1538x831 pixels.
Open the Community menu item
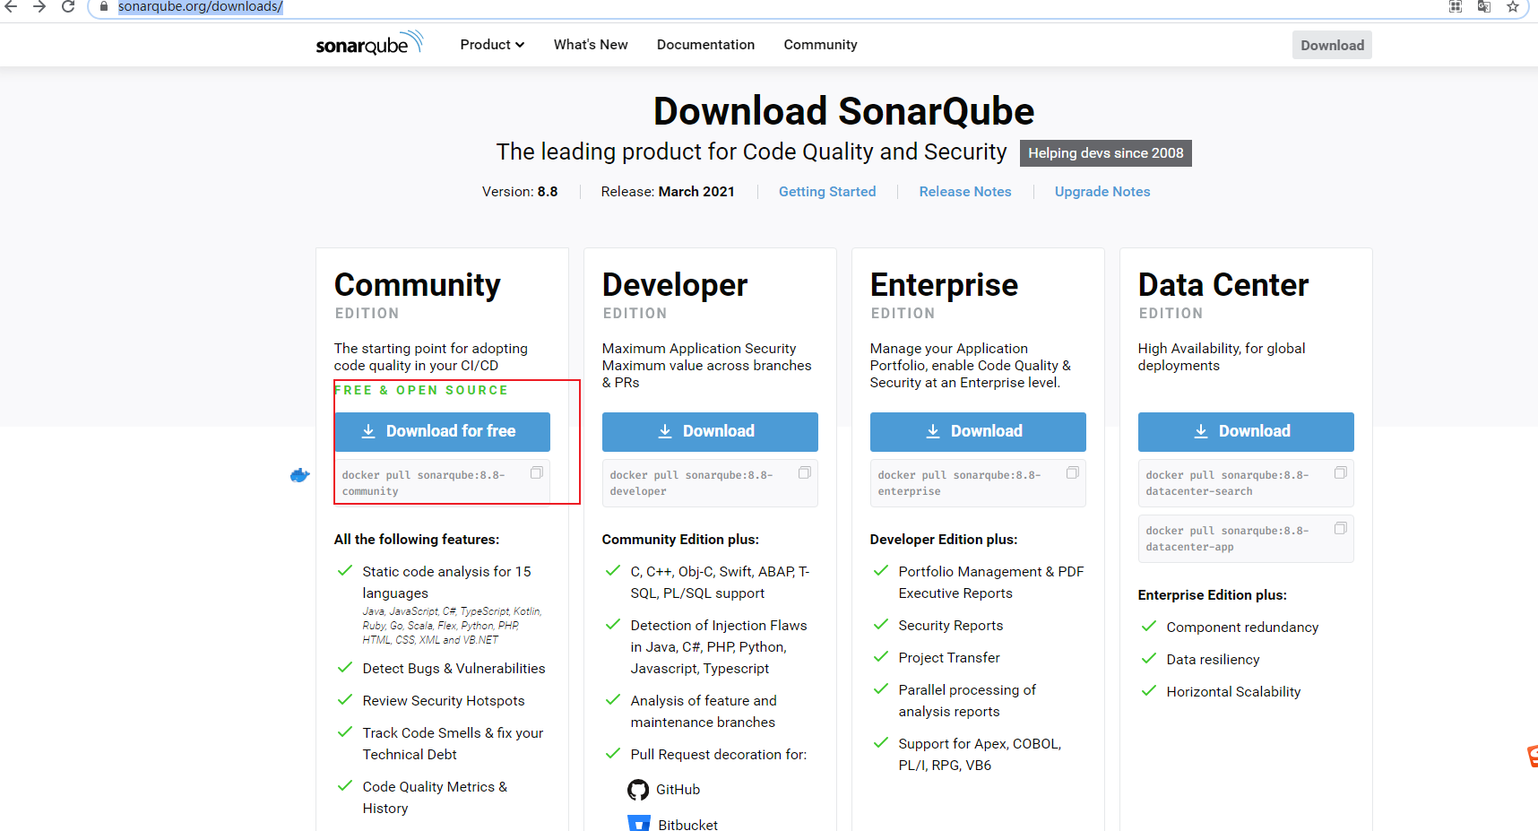pos(820,44)
